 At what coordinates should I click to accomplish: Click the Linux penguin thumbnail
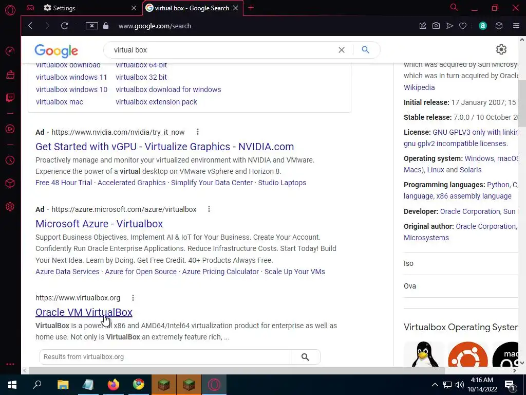[x=424, y=354]
